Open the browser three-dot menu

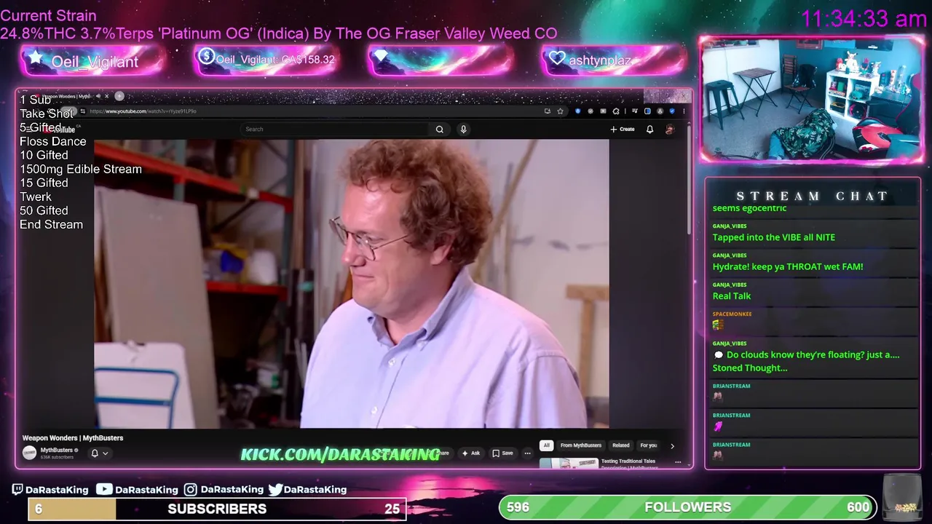click(x=683, y=111)
